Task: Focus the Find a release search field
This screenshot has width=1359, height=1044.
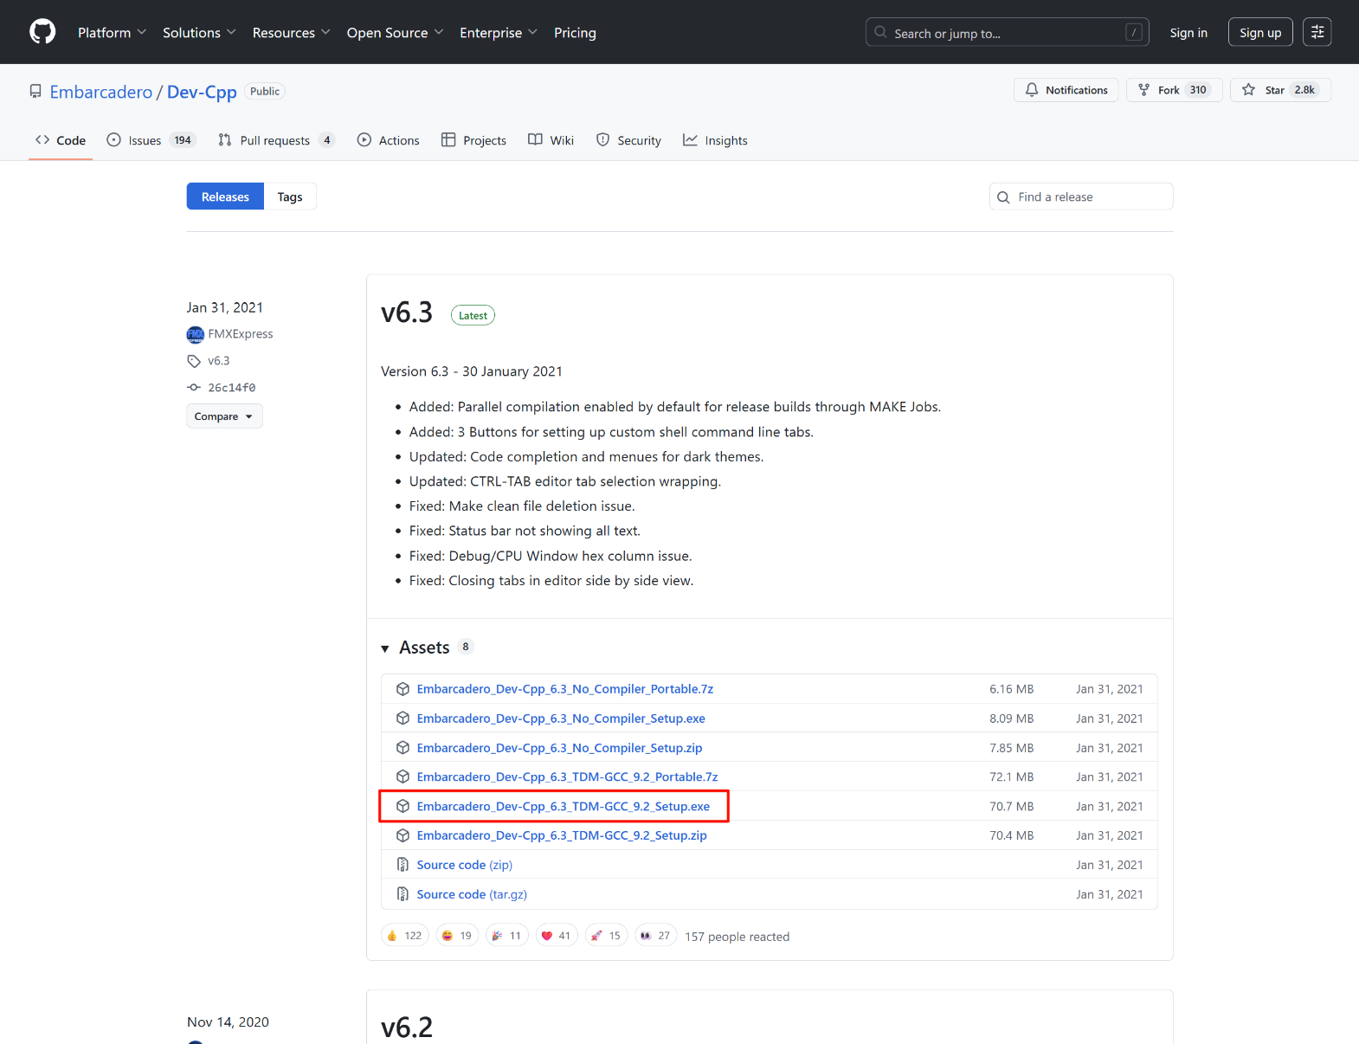Action: point(1081,197)
